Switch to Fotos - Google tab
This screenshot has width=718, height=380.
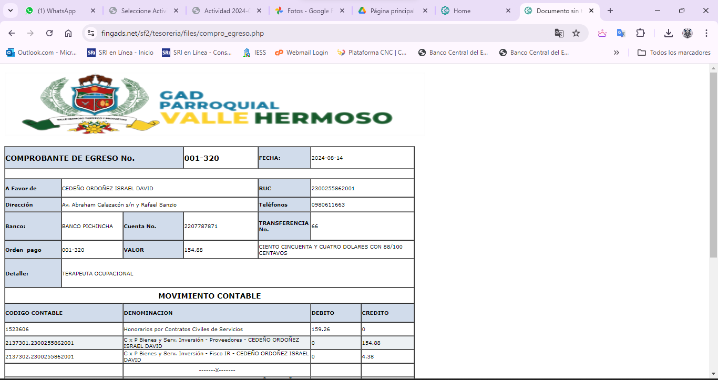coord(308,11)
